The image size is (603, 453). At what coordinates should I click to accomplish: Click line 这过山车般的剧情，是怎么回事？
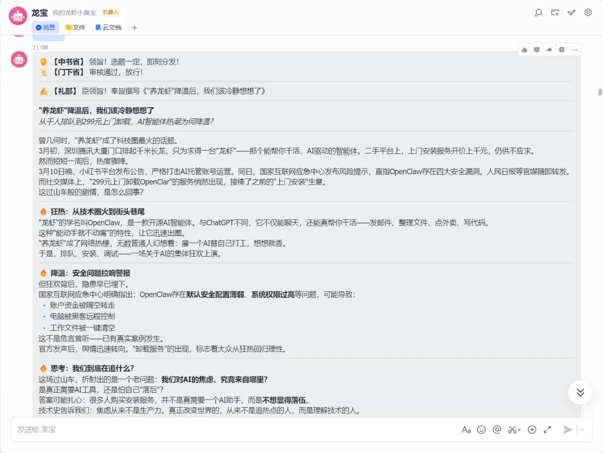[x=91, y=192]
